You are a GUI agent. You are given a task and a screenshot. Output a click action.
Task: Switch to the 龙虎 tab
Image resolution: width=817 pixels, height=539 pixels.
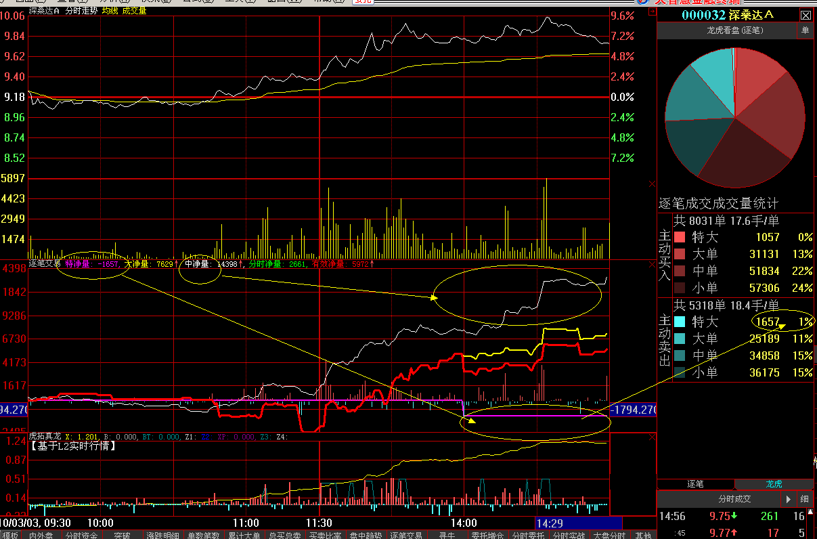tap(774, 483)
